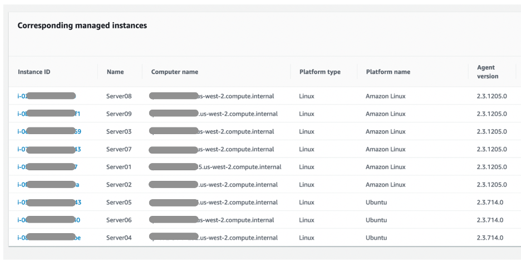Open instance ID link for Server06
Screen dimensions: 521x266
[49, 220]
